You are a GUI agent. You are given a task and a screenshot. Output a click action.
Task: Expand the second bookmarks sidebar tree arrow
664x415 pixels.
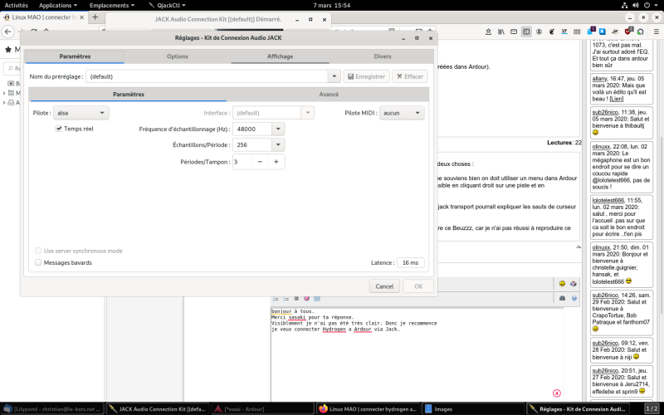(4, 93)
